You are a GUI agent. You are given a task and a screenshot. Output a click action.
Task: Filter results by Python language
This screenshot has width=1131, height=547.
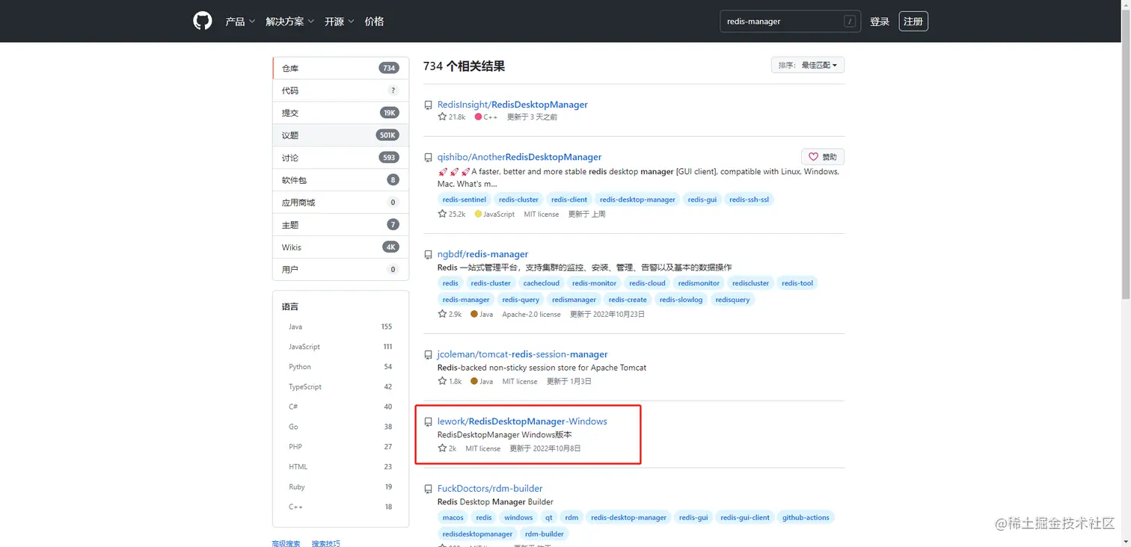pos(299,366)
